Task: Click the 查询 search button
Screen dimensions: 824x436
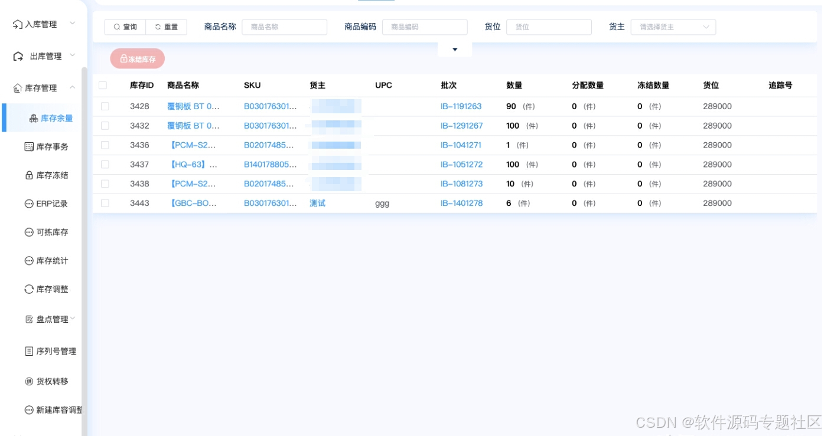Action: point(124,27)
